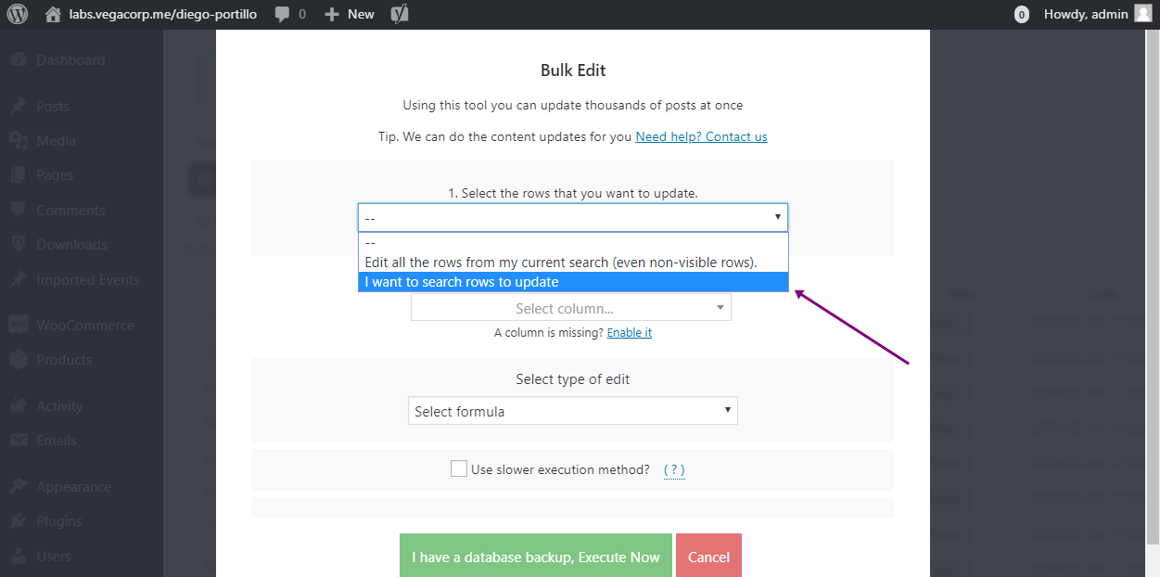1160x577 pixels.
Task: Expand the Select column dropdown
Action: (x=570, y=308)
